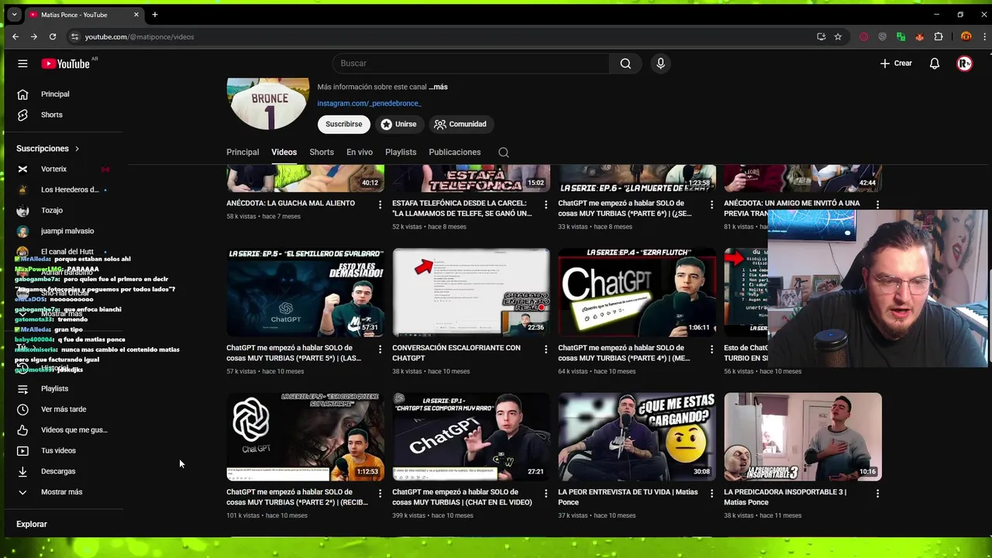The width and height of the screenshot is (992, 558).
Task: Play the PARTE 2 ChatGPT thumbnail
Action: pyautogui.click(x=305, y=436)
